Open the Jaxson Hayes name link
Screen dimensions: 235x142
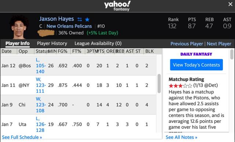click(x=57, y=19)
